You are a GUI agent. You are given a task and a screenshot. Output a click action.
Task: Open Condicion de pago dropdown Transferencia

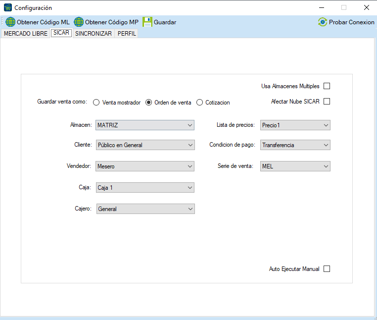(x=295, y=145)
